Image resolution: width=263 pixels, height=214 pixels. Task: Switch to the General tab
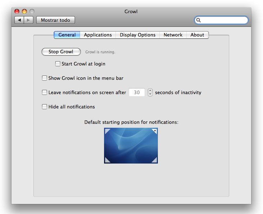coord(67,35)
